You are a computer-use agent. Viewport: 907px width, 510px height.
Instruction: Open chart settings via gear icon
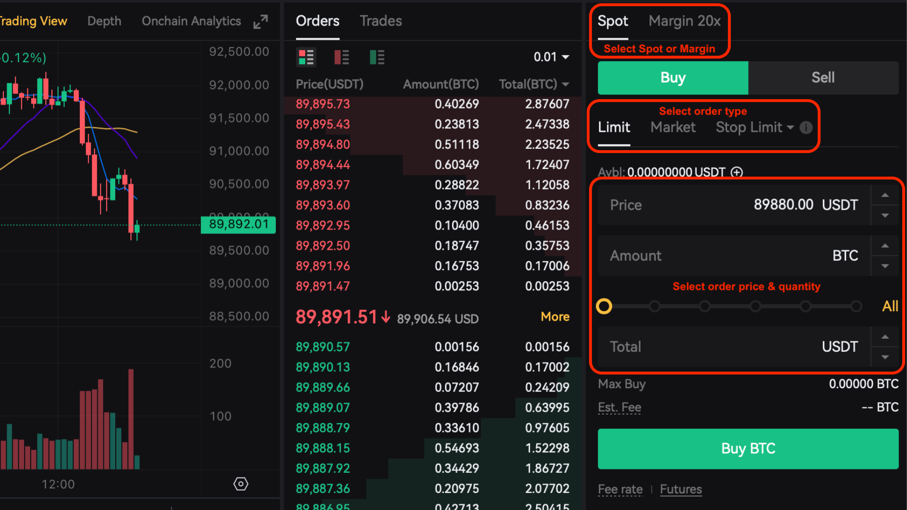tap(241, 484)
